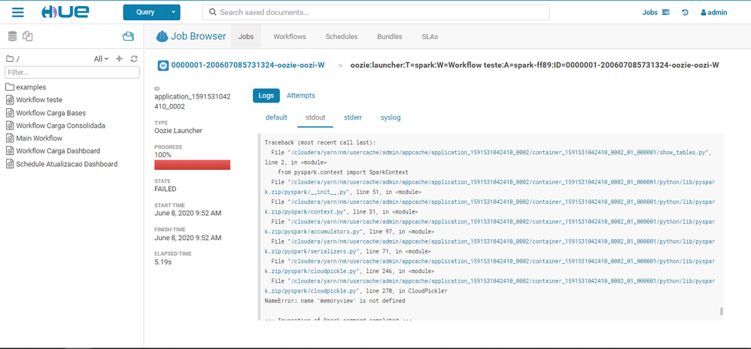Click the Jobs list icon in header
The width and height of the screenshot is (751, 349).
(x=666, y=13)
